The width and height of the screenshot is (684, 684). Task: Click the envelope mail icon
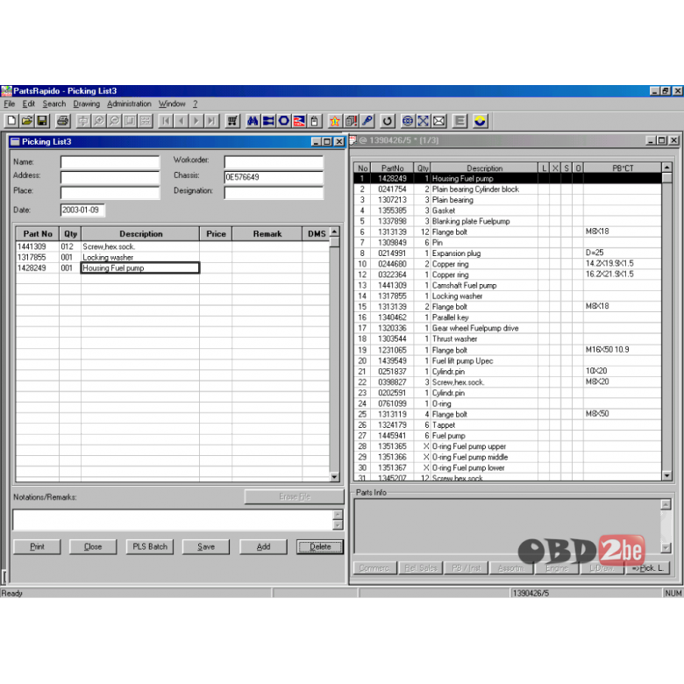tap(438, 121)
